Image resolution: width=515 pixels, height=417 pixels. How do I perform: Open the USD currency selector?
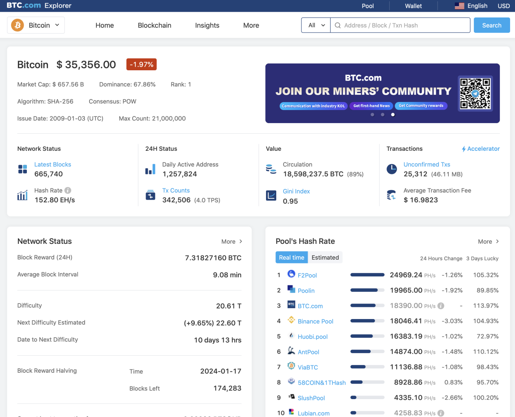click(x=504, y=6)
